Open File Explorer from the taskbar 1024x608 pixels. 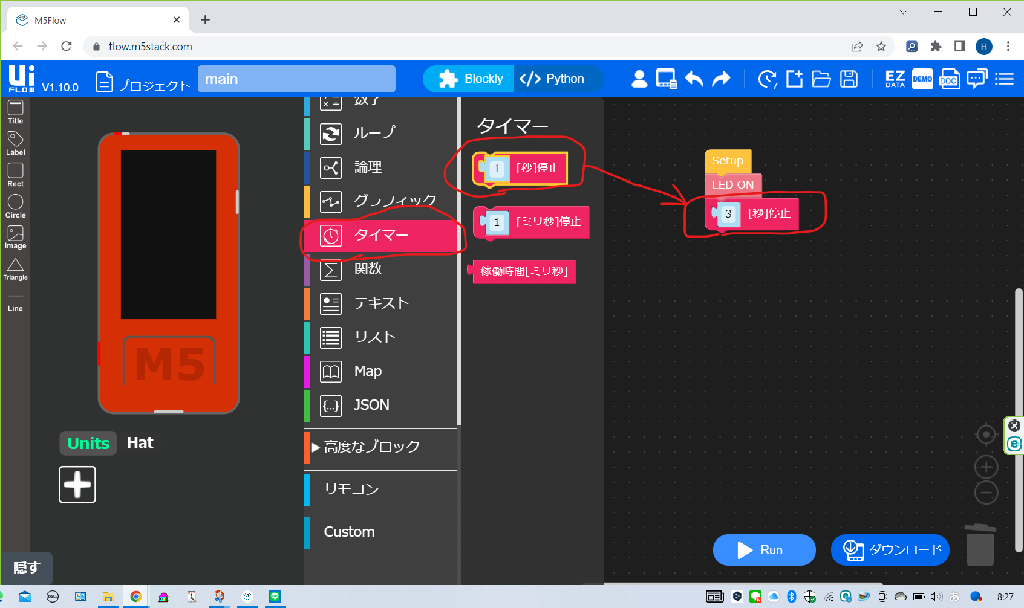point(108,597)
